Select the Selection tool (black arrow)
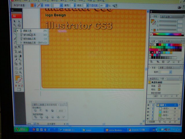Screen dimensions: 185x139 coord(15,21)
